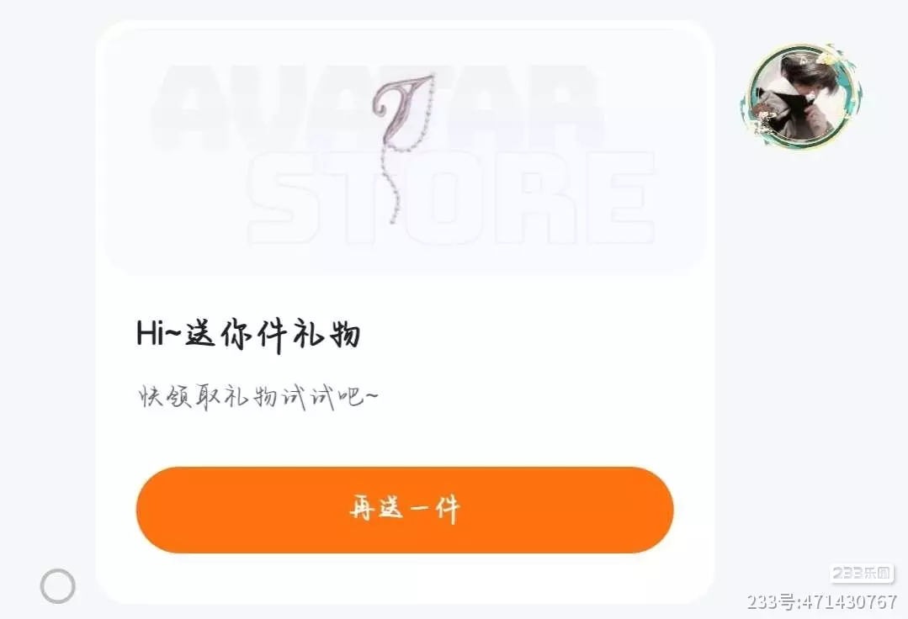
Task: Click the 快领取礼物试试吧~ subtitle text
Action: 258,398
